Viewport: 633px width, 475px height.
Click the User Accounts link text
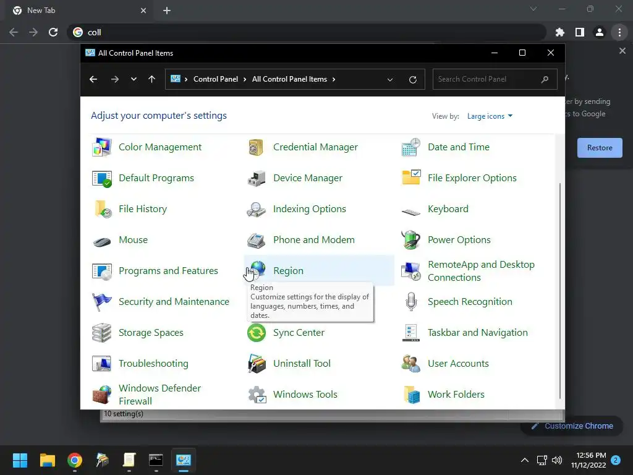pos(458,364)
